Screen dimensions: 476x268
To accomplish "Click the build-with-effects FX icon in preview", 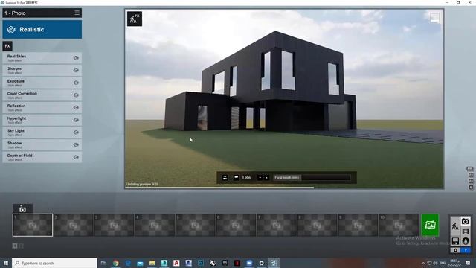I will [135, 19].
